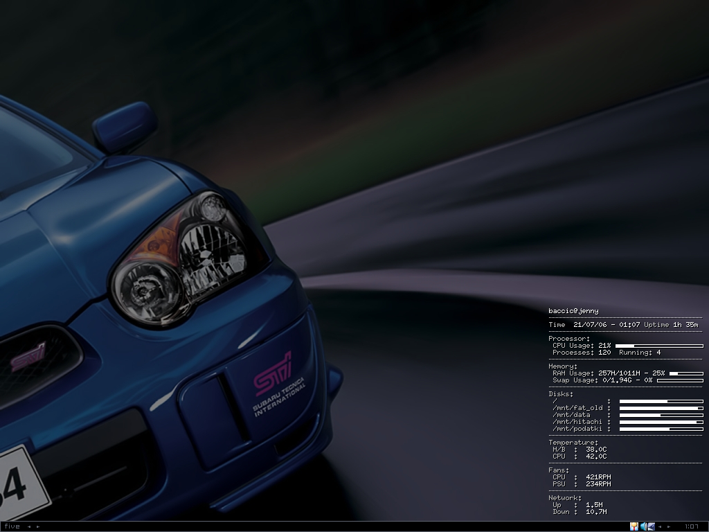Click the right arrow beside the tray clock
The height and width of the screenshot is (532, 709).
(670, 526)
